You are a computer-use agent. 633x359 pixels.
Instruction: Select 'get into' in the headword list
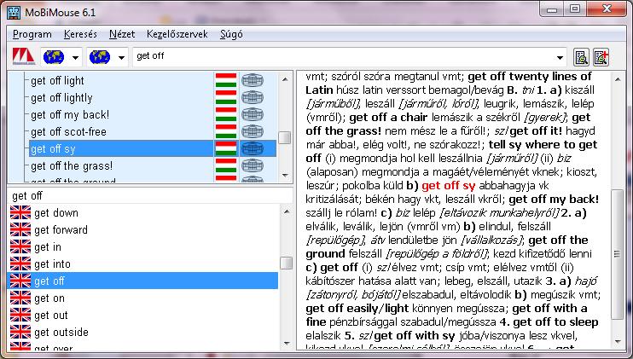[x=52, y=263]
